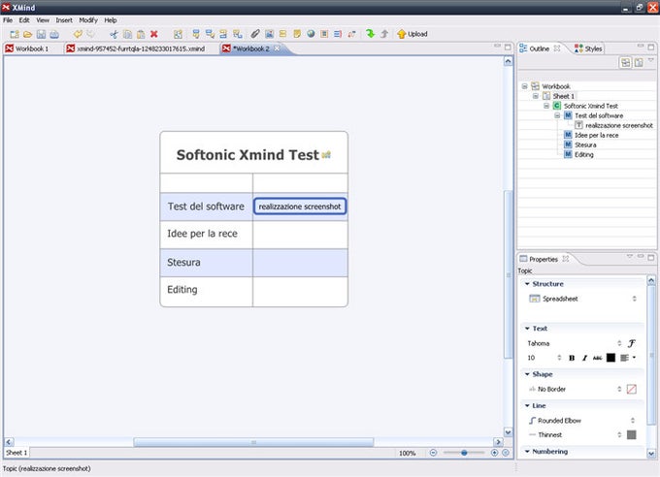
Task: Click the Save floppy disk icon
Action: pos(41,34)
